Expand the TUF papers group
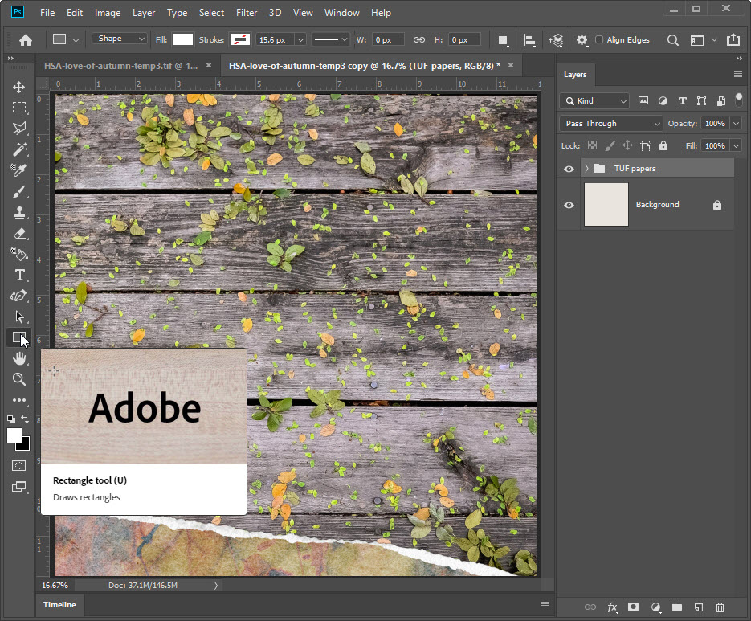The height and width of the screenshot is (621, 751). coord(586,169)
